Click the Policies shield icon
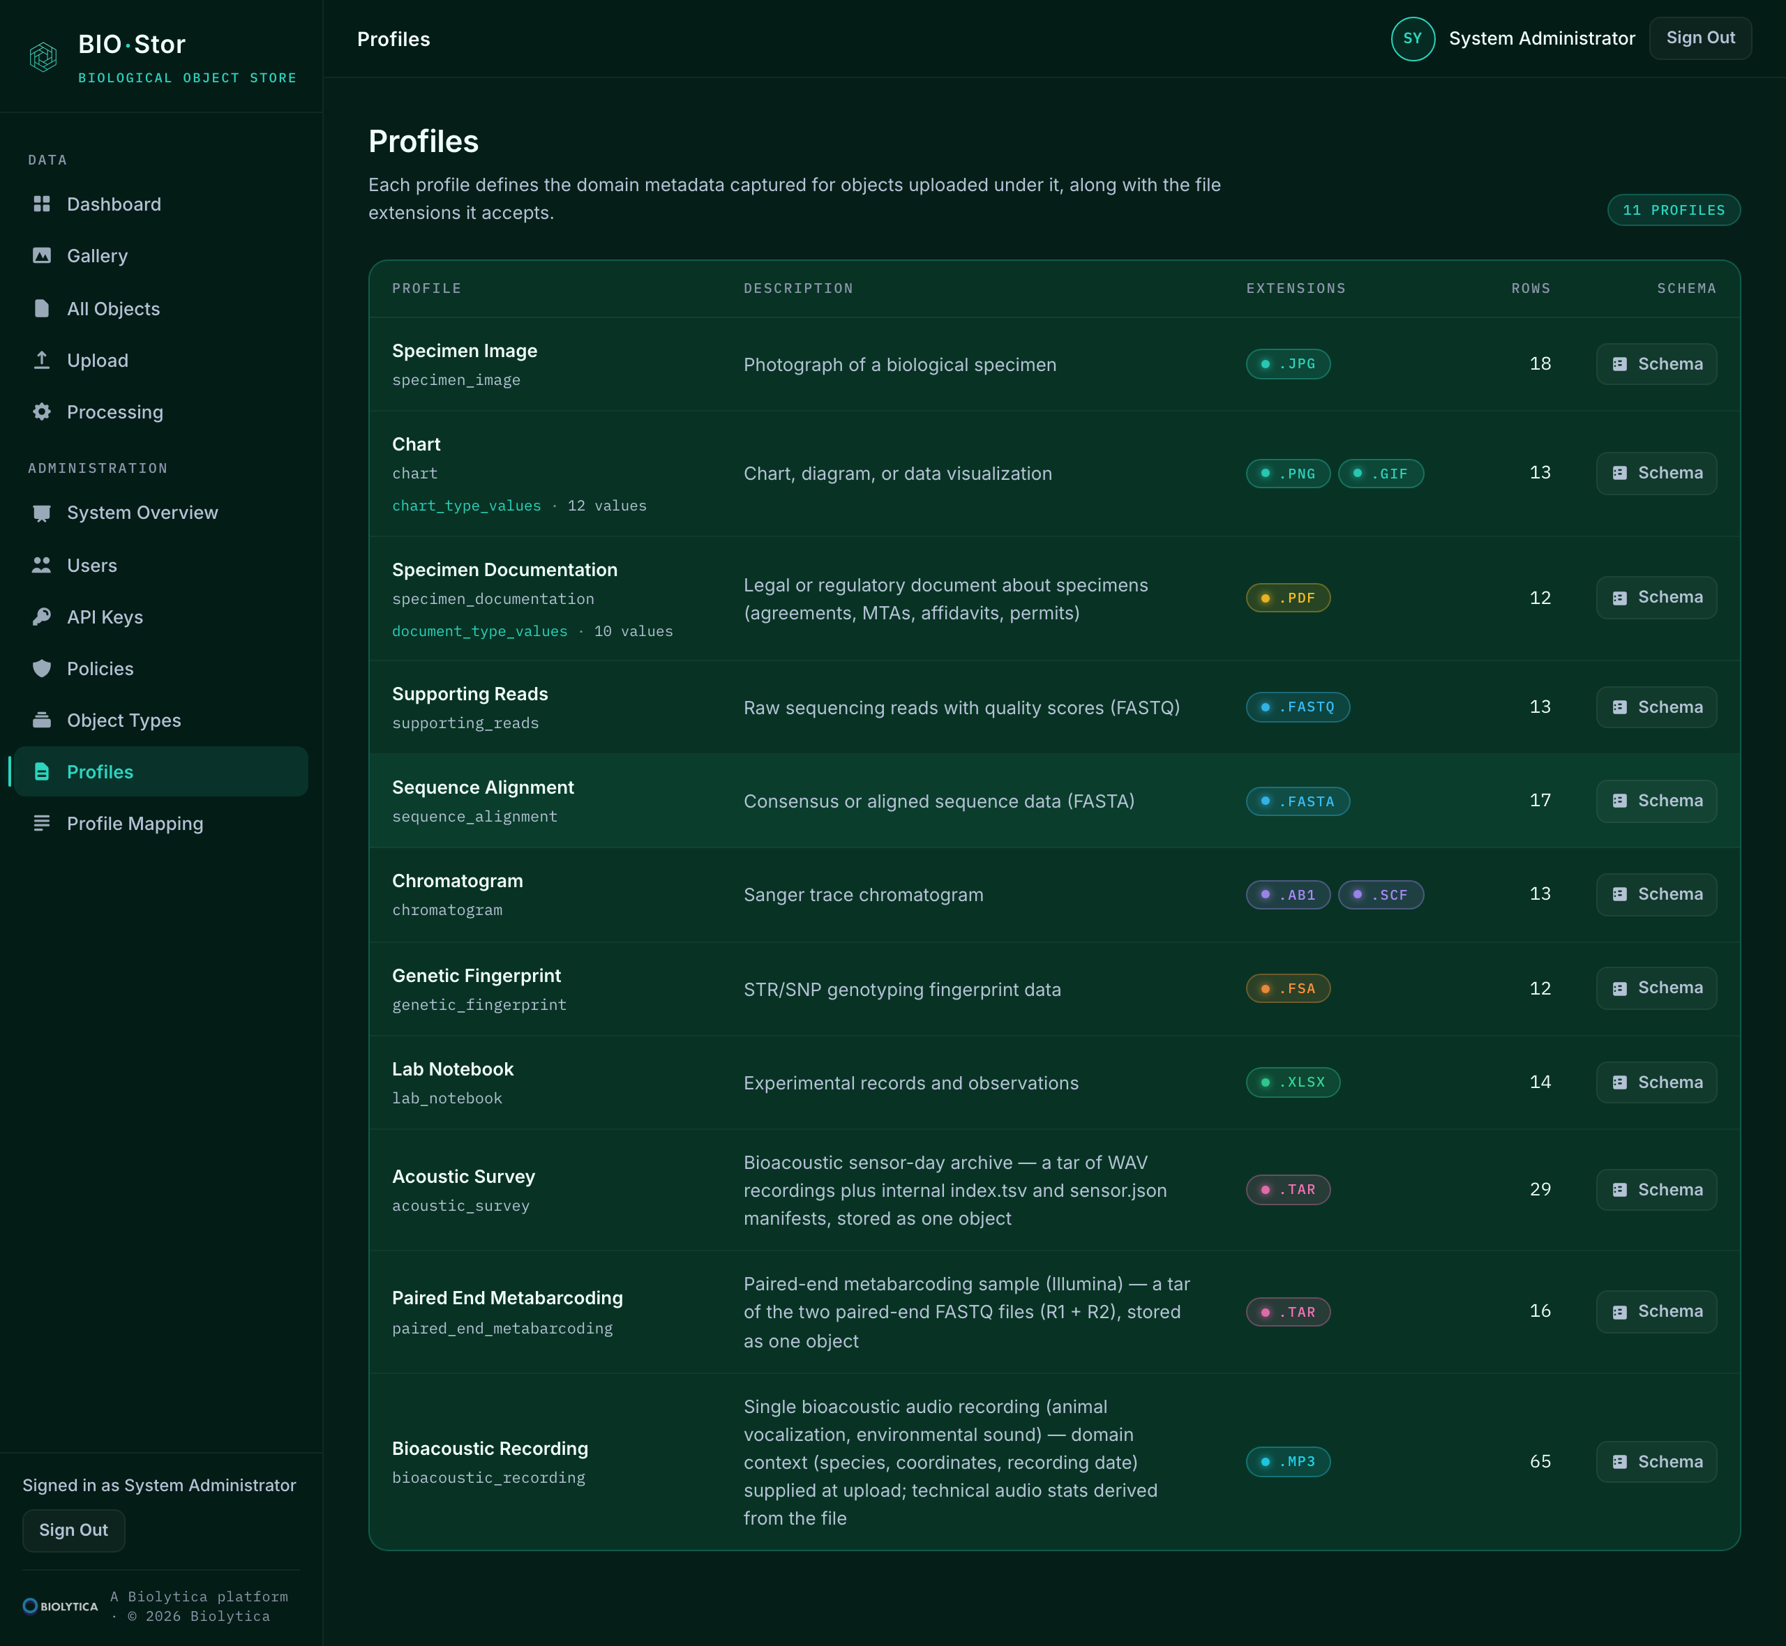This screenshot has height=1646, width=1786. 42,668
